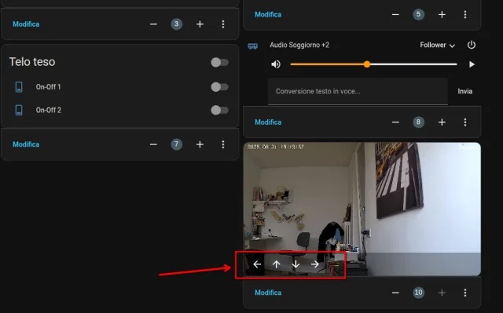Open three-dot menu on card 7
The width and height of the screenshot is (503, 313).
[x=223, y=144]
